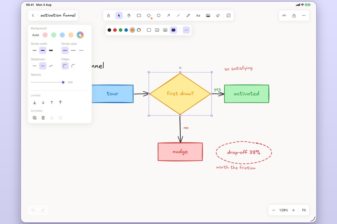
Task: Select solid stroke style
Action: coord(65,50)
